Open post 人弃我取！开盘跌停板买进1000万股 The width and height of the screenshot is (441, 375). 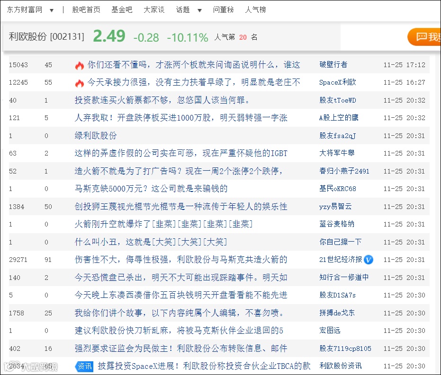point(181,118)
